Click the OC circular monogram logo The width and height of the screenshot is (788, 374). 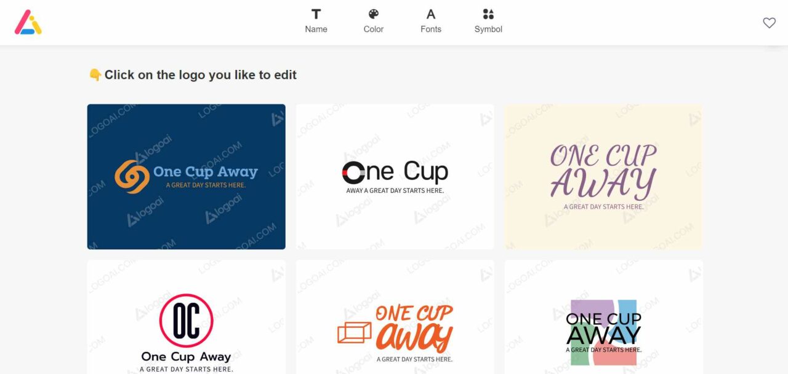[186, 319]
